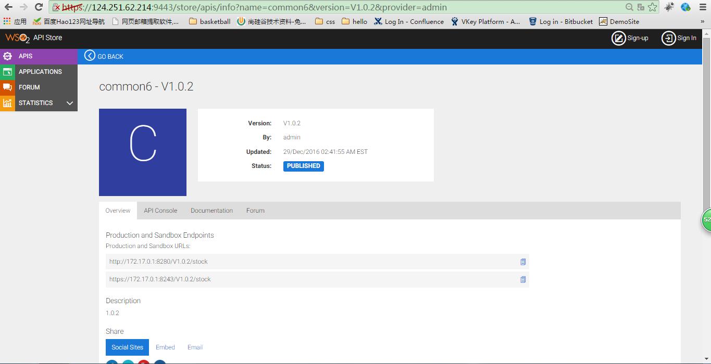Image resolution: width=711 pixels, height=364 pixels.
Task: Open the DemoSite bookmark
Action: tap(619, 21)
